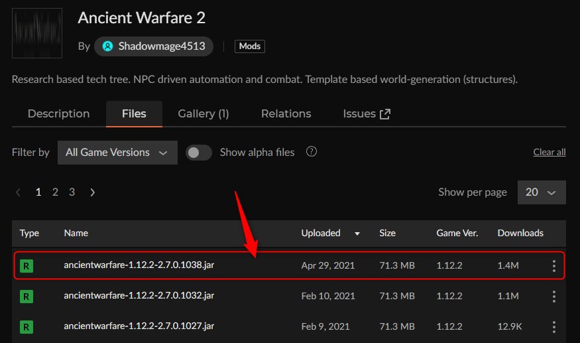580x343 pixels.
Task: Open the Gallery (1) tab
Action: point(203,113)
